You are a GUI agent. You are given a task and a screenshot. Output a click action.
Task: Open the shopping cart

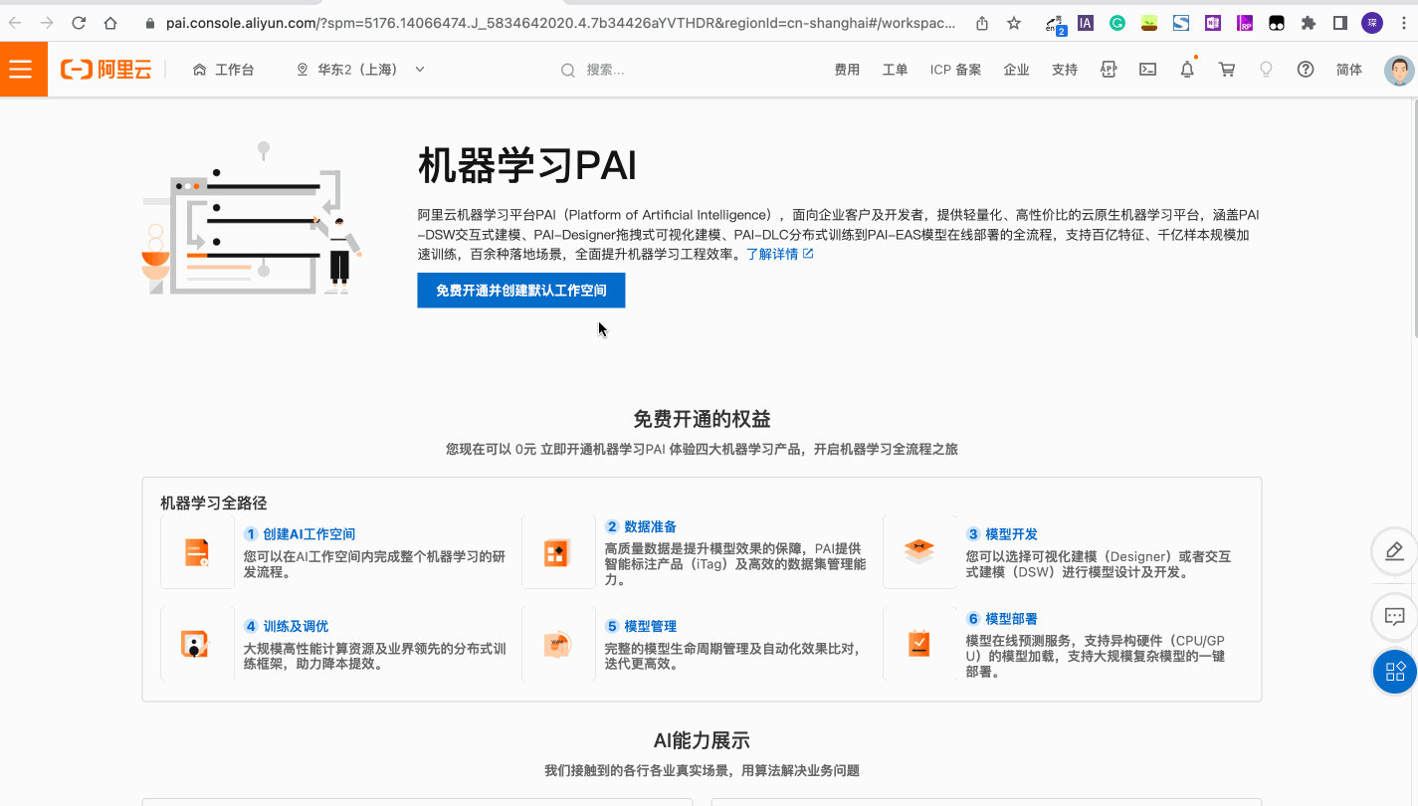[1227, 70]
